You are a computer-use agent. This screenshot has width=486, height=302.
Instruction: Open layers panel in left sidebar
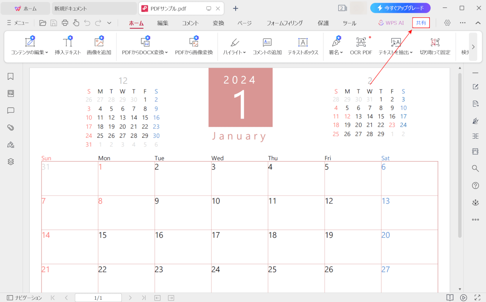pyautogui.click(x=11, y=162)
